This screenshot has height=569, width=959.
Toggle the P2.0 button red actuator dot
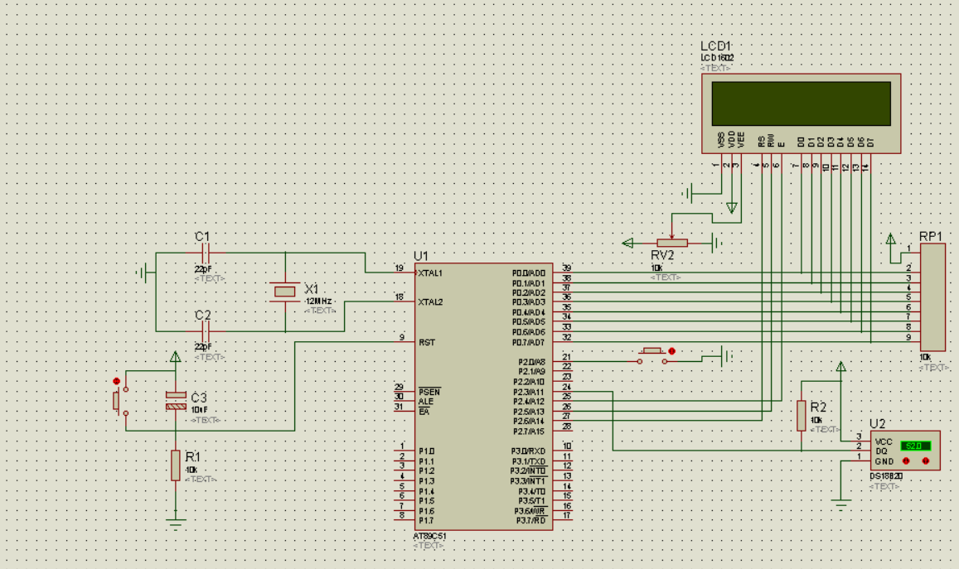coord(671,351)
